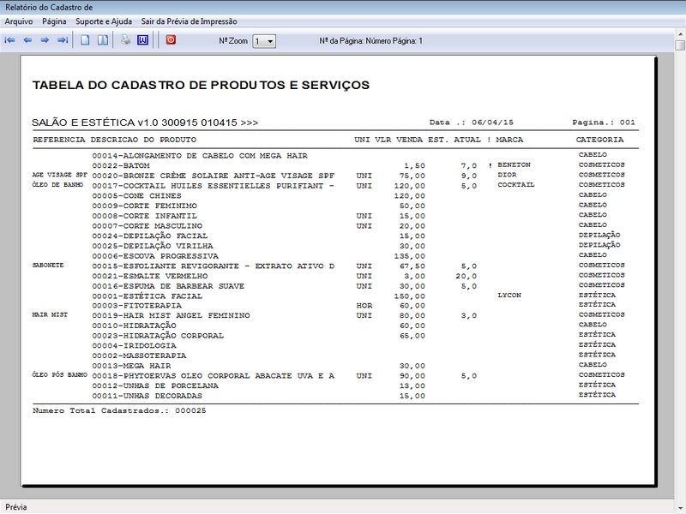Go to the first page of preview
This screenshot has width=686, height=514.
(10, 40)
